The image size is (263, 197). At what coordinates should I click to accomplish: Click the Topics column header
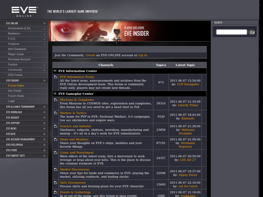tap(161, 65)
